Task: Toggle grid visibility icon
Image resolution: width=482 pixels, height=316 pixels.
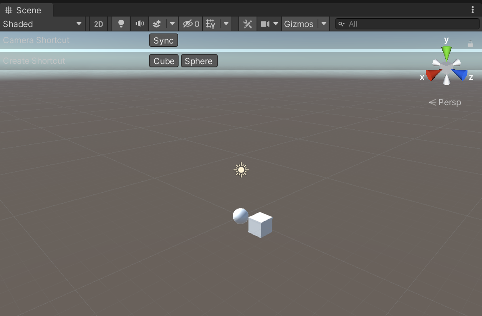Action: (211, 24)
